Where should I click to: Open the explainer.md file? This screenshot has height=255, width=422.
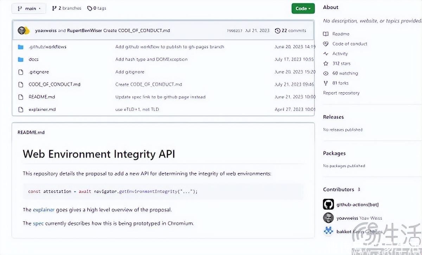coord(42,109)
